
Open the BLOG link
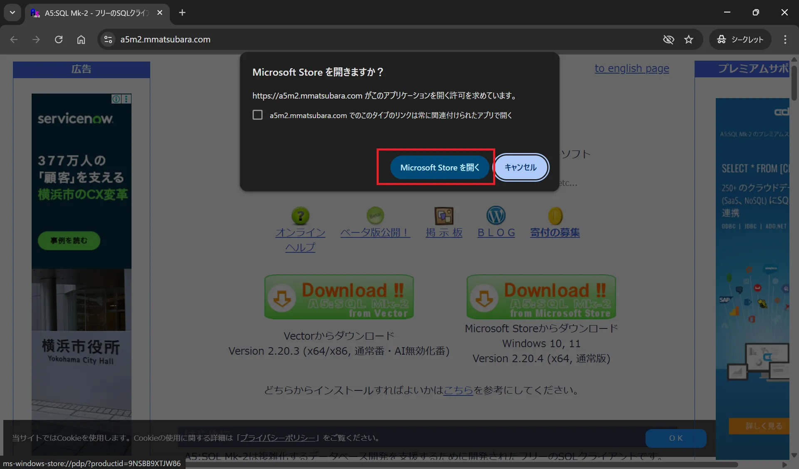496,232
